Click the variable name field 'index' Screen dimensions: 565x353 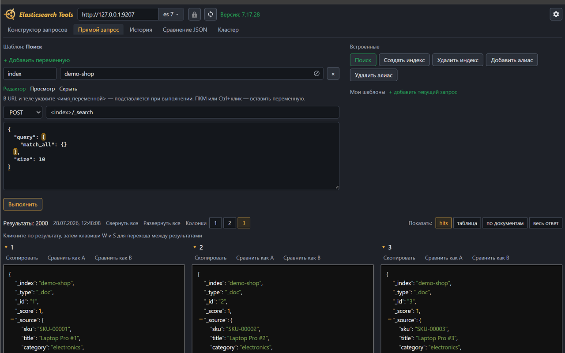click(30, 74)
